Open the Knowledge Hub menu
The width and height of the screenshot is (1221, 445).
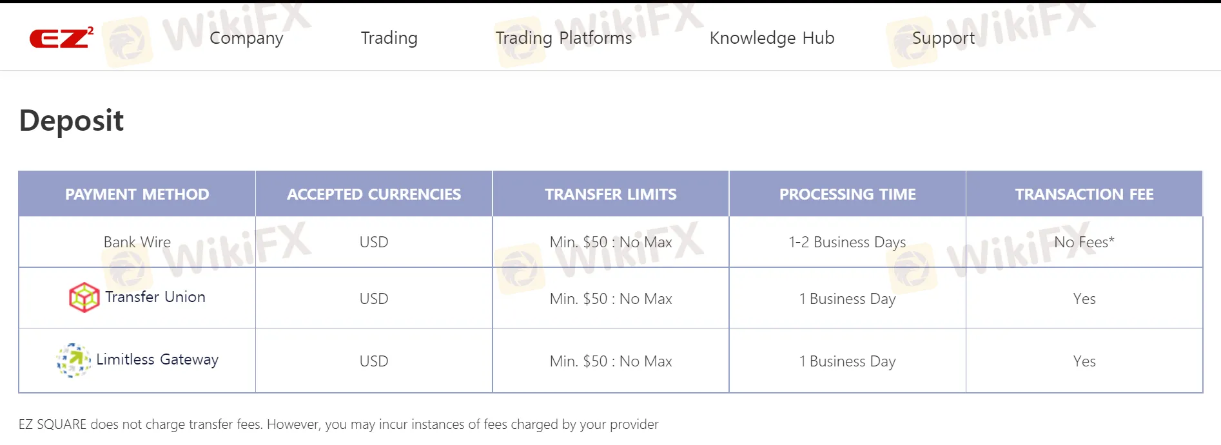point(772,38)
